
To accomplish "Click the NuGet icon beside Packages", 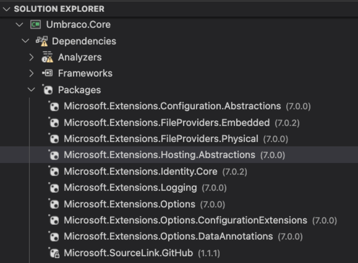I will click(x=47, y=90).
